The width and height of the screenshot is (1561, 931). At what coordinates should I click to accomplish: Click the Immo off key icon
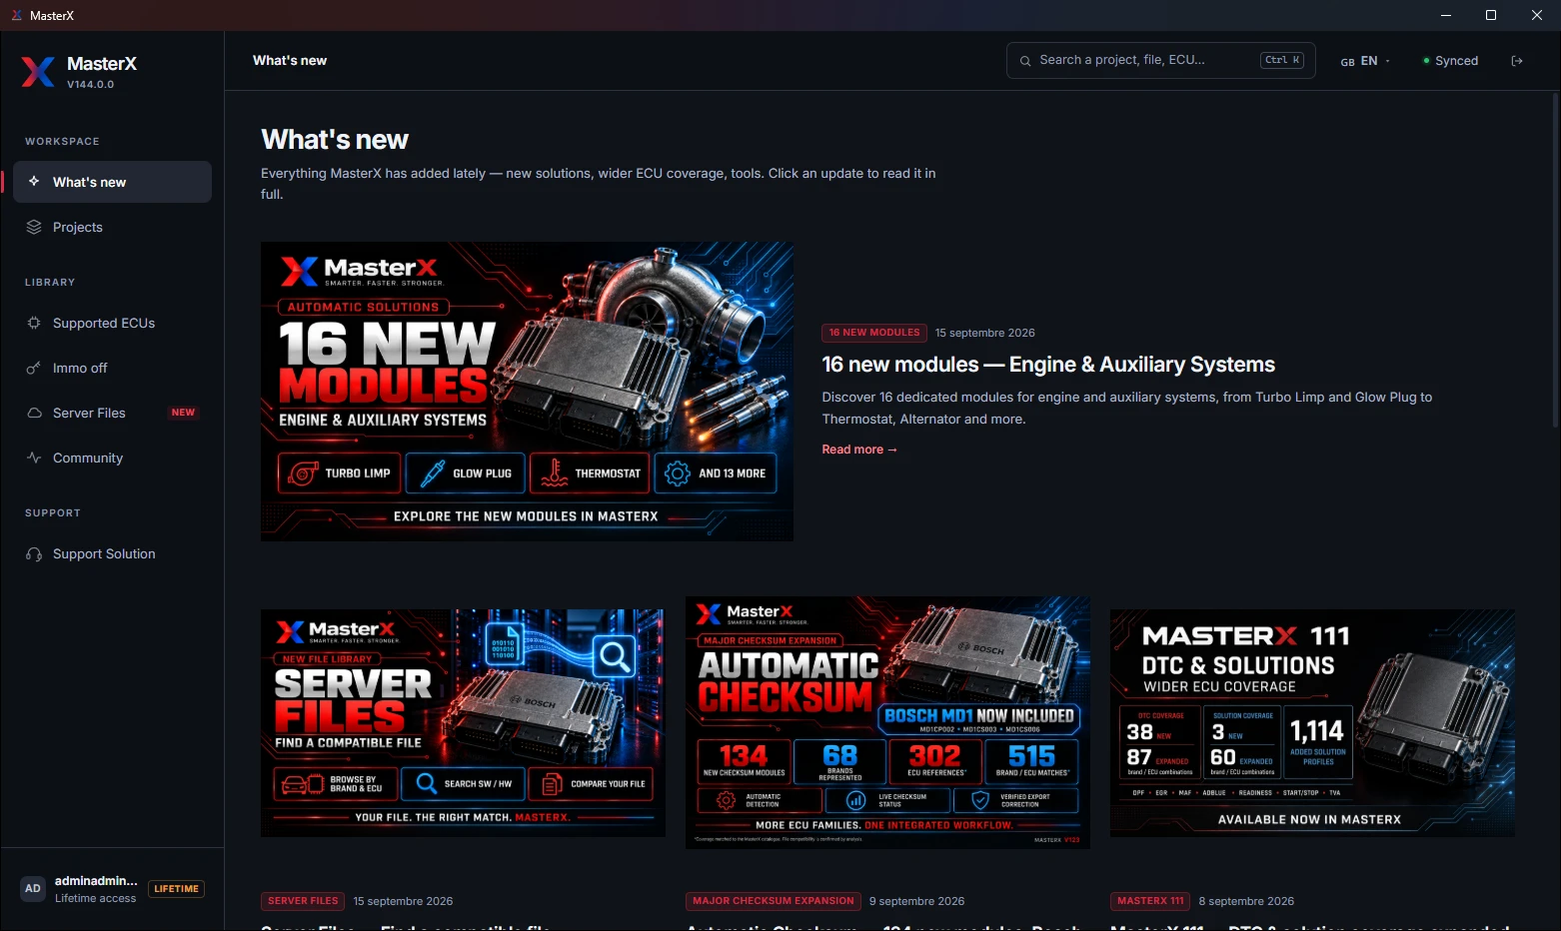(x=34, y=368)
